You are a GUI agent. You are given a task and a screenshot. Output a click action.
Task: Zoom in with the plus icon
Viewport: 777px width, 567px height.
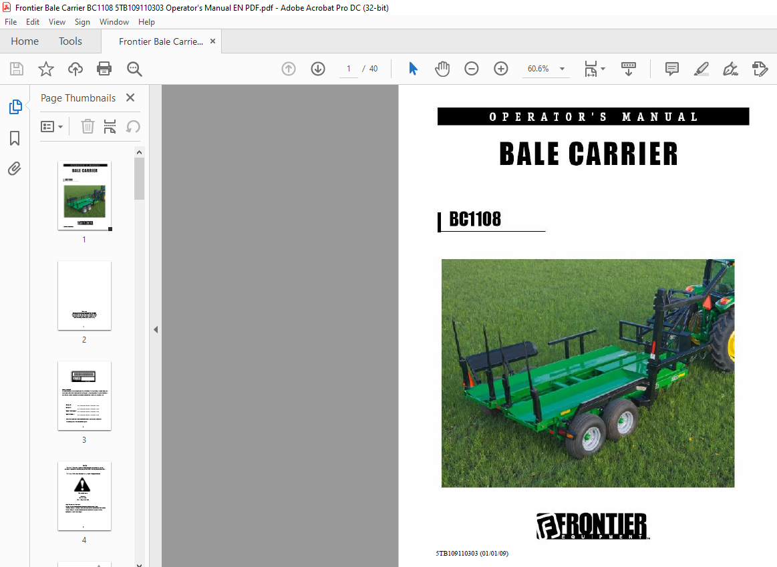click(501, 69)
